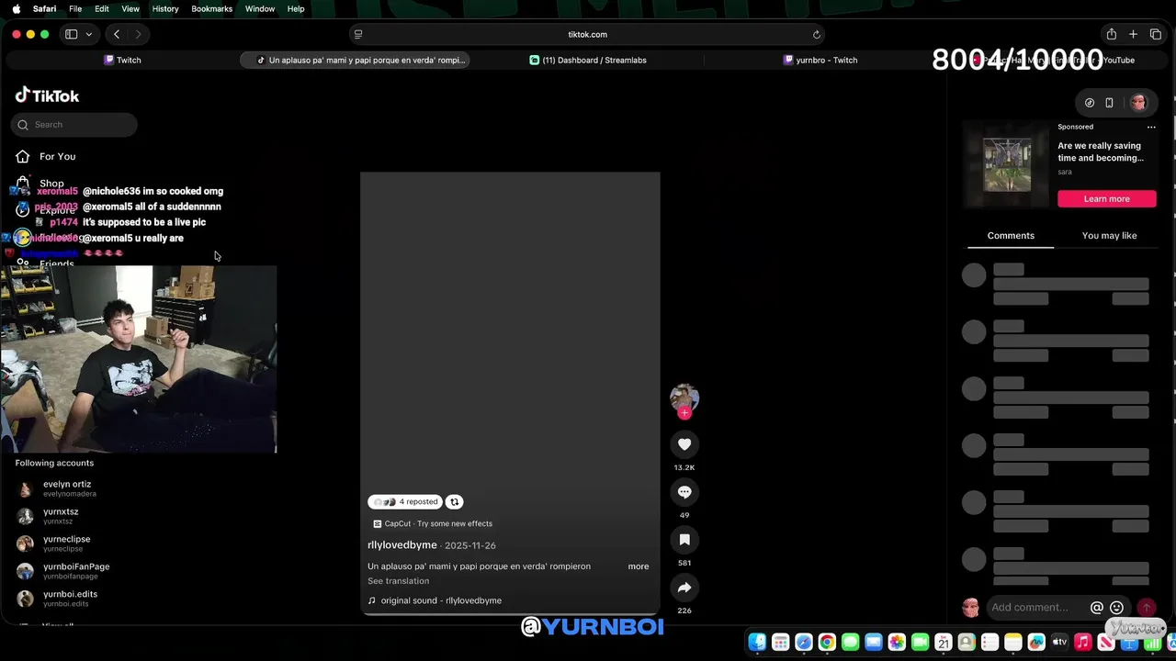
Task: Expand the caption with 'more'
Action: pos(639,566)
